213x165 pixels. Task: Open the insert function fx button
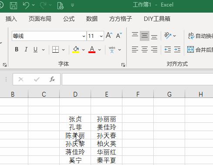[x=52, y=79]
